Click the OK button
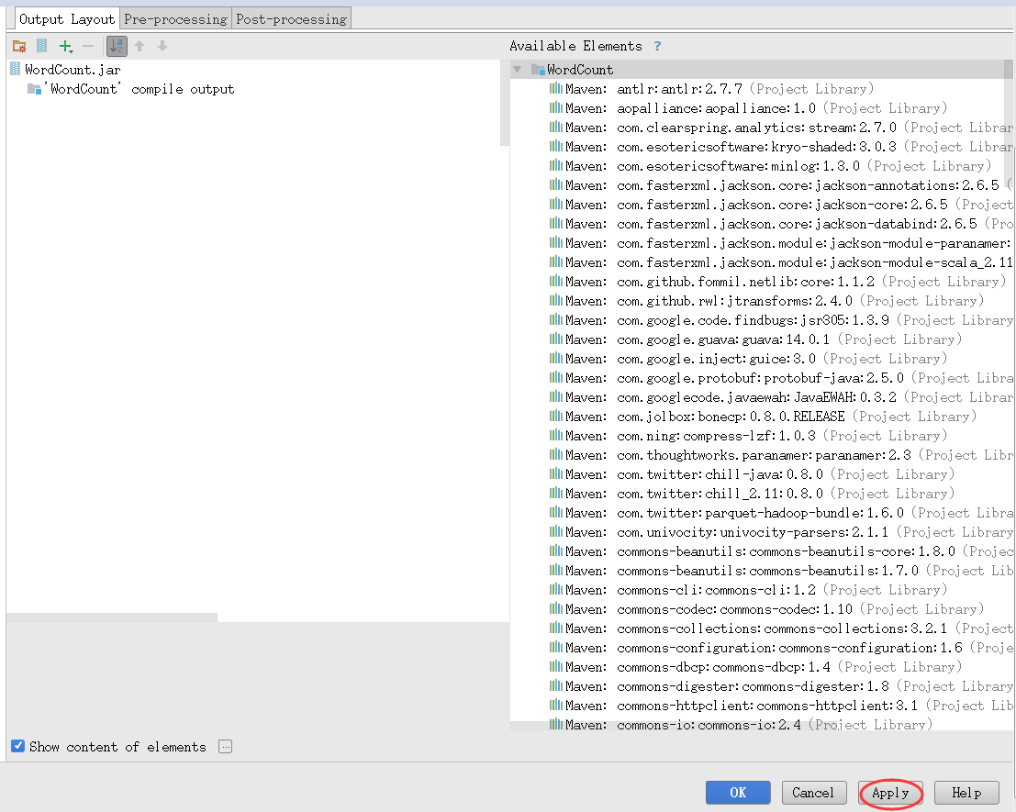Screen dimensions: 1016x812 click(738, 793)
